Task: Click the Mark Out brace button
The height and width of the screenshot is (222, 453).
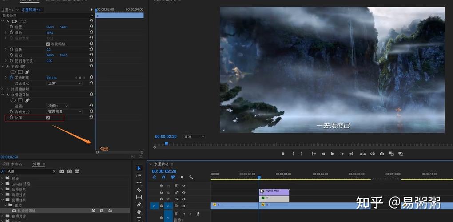Action: pyautogui.click(x=302, y=154)
